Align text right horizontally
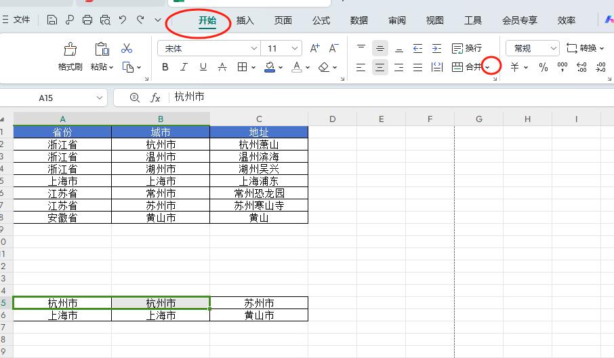This screenshot has width=614, height=358. coord(398,67)
